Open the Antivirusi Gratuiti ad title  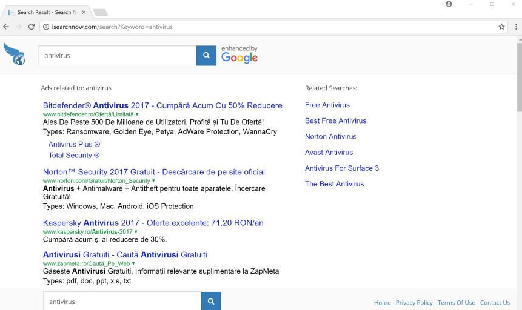tap(125, 255)
